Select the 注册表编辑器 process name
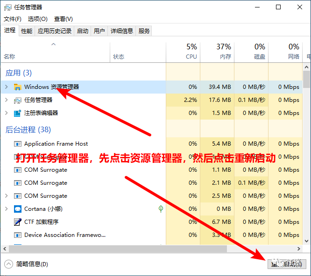The image size is (311, 276). click(x=41, y=113)
